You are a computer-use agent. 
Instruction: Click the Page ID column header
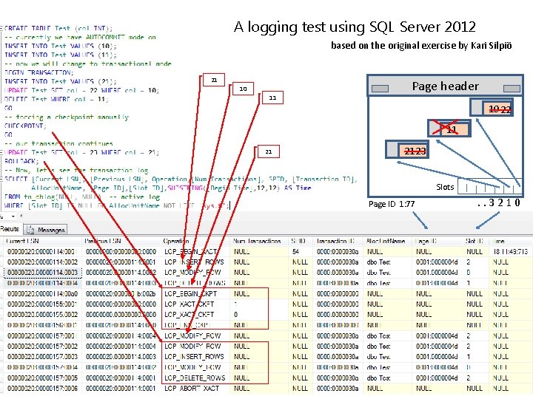[x=438, y=241]
